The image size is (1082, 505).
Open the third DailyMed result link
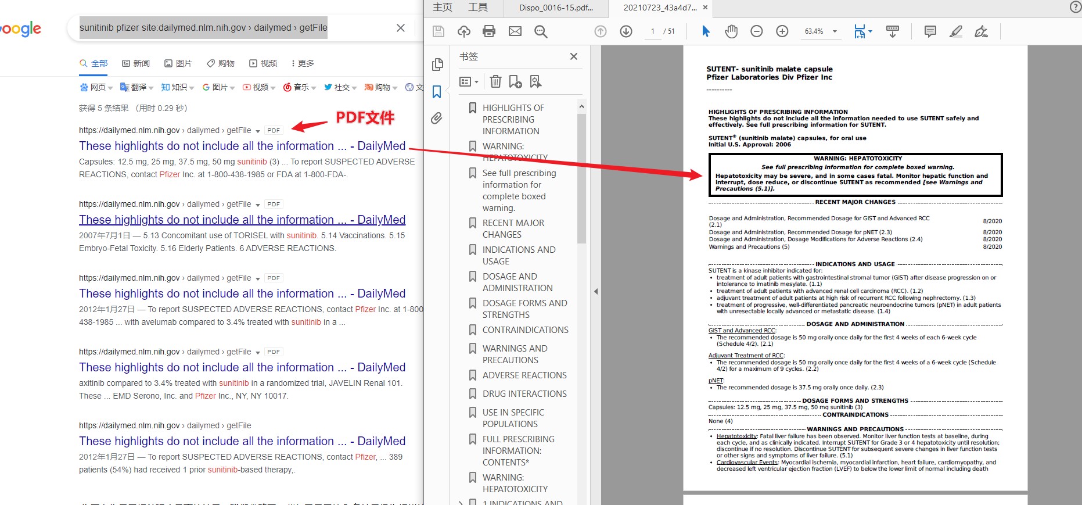(242, 293)
